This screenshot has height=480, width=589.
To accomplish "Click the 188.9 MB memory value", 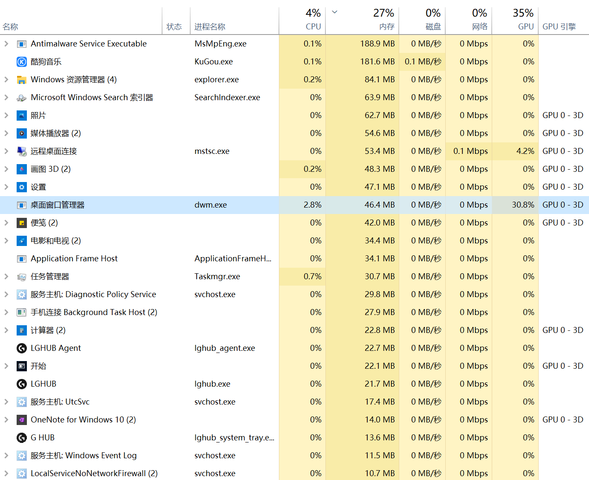I will pos(377,44).
